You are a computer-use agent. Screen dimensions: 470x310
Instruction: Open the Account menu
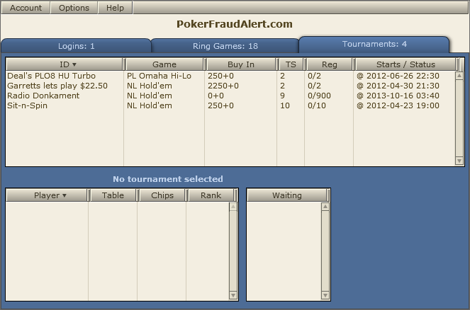(26, 8)
